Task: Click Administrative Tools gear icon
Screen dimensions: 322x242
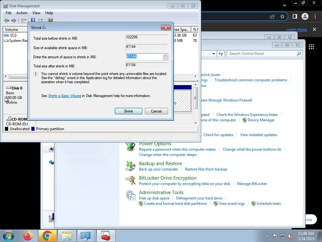Action: 130,195
